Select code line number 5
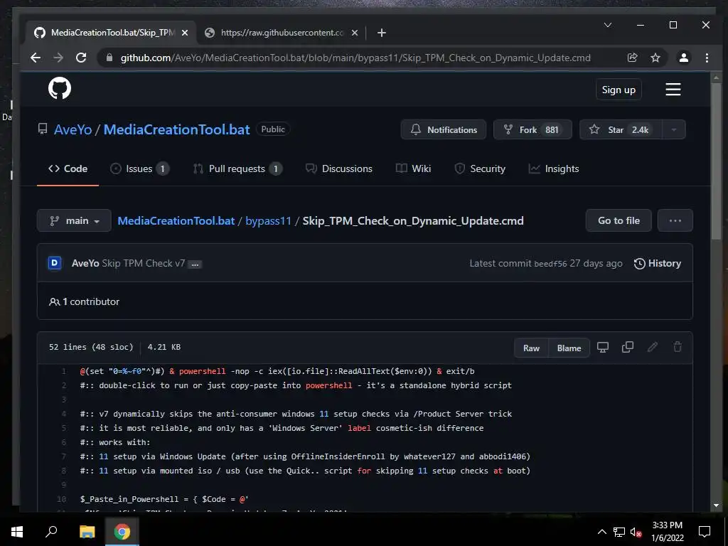728x546 pixels. (63, 428)
